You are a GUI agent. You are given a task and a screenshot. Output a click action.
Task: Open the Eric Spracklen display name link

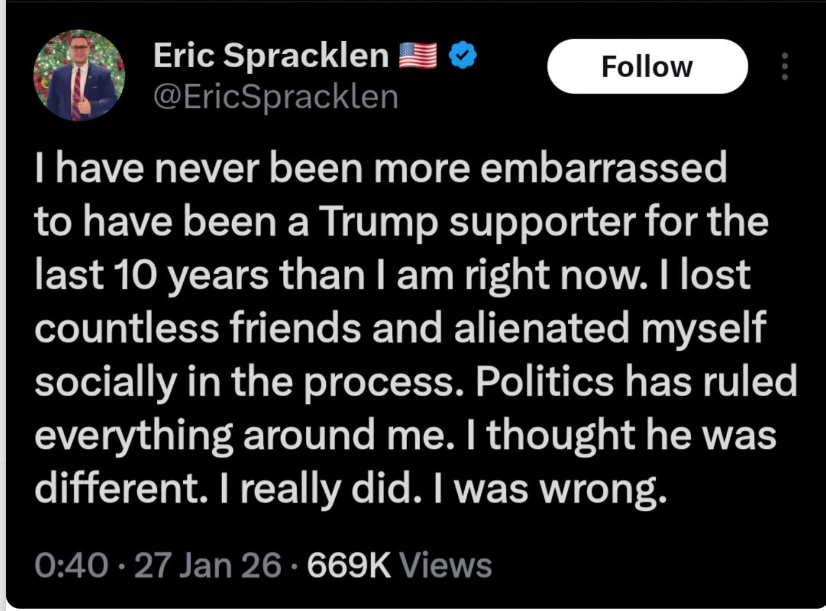click(271, 55)
